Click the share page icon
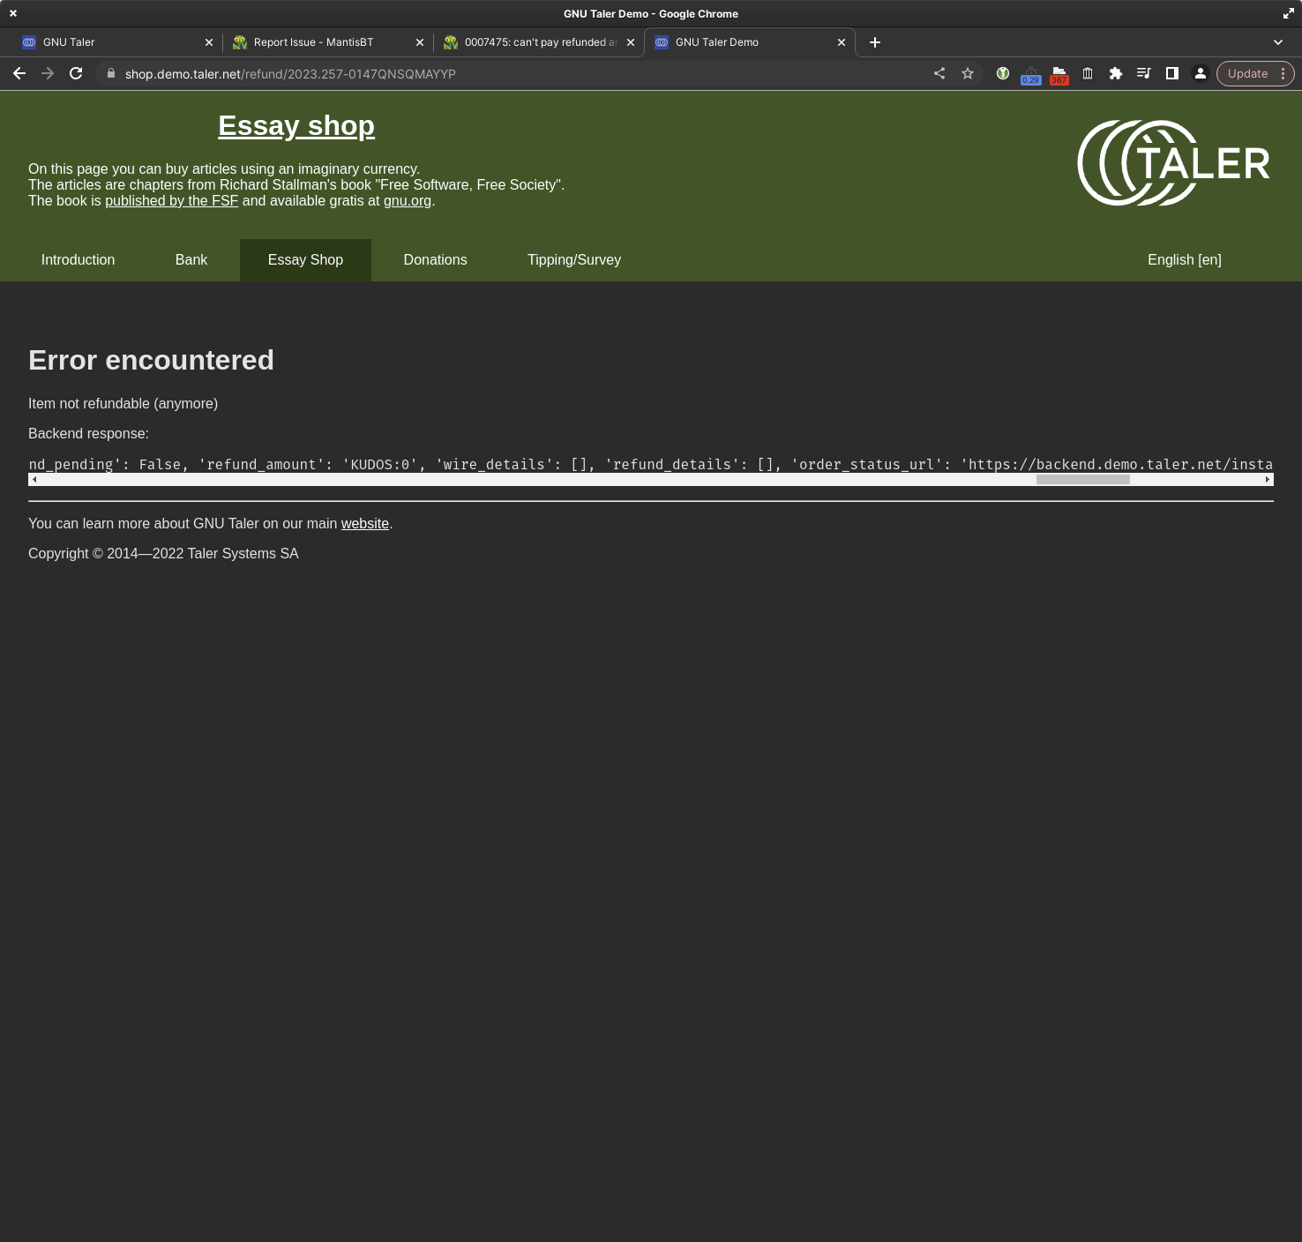 coord(939,74)
